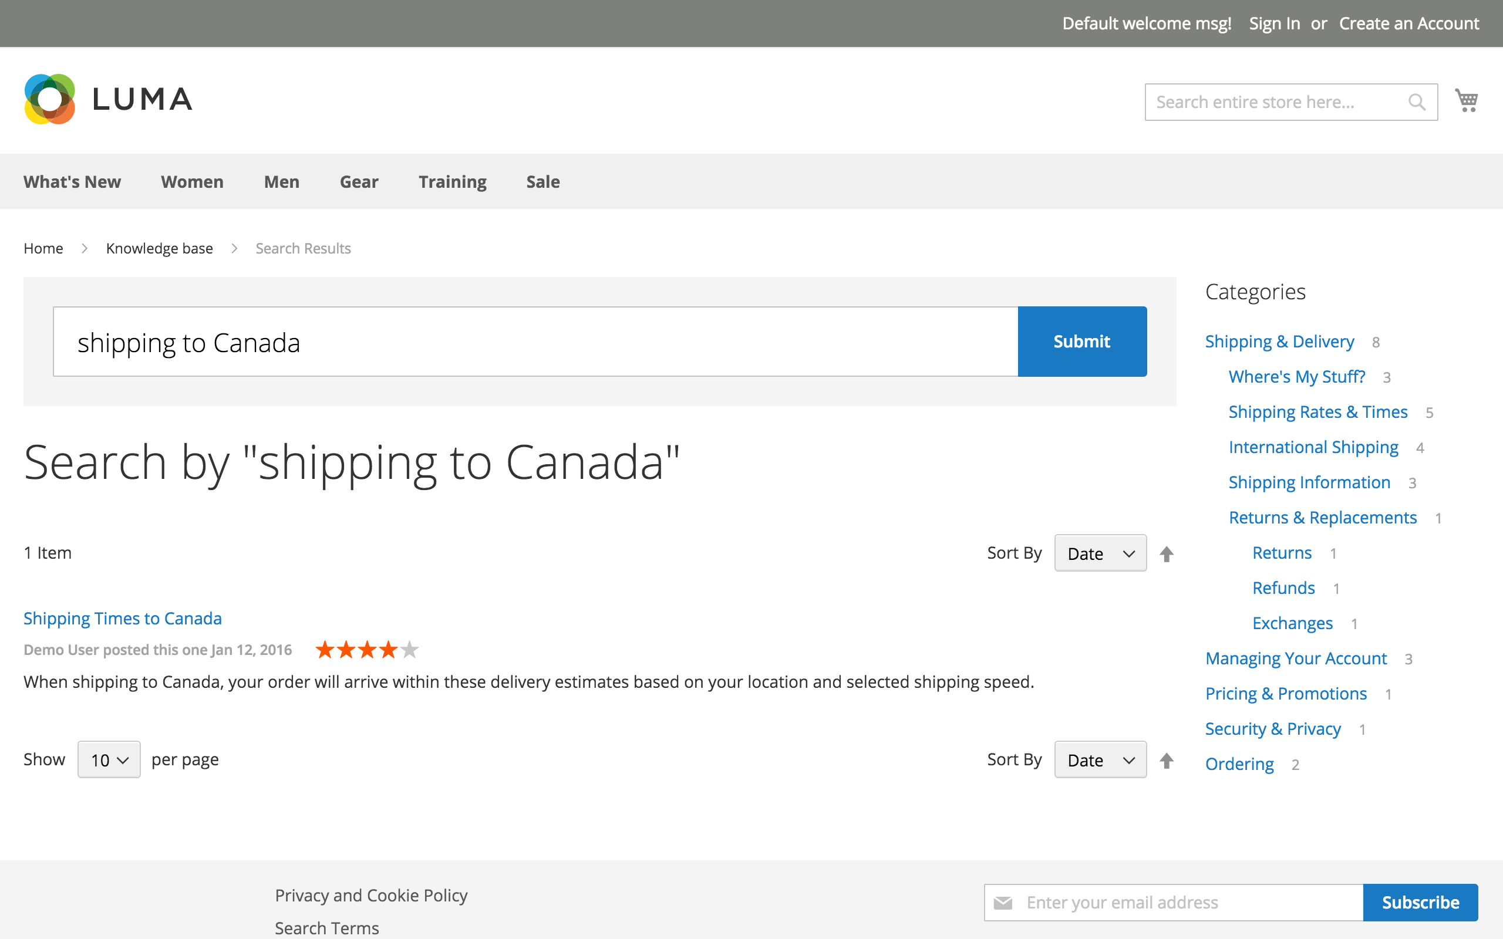Click the search magnifier icon
This screenshot has width=1503, height=939.
point(1418,102)
